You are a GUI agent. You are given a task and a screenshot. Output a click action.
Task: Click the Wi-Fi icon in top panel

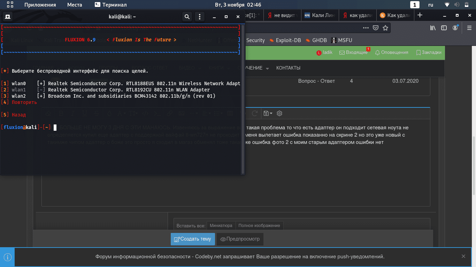tap(447, 5)
